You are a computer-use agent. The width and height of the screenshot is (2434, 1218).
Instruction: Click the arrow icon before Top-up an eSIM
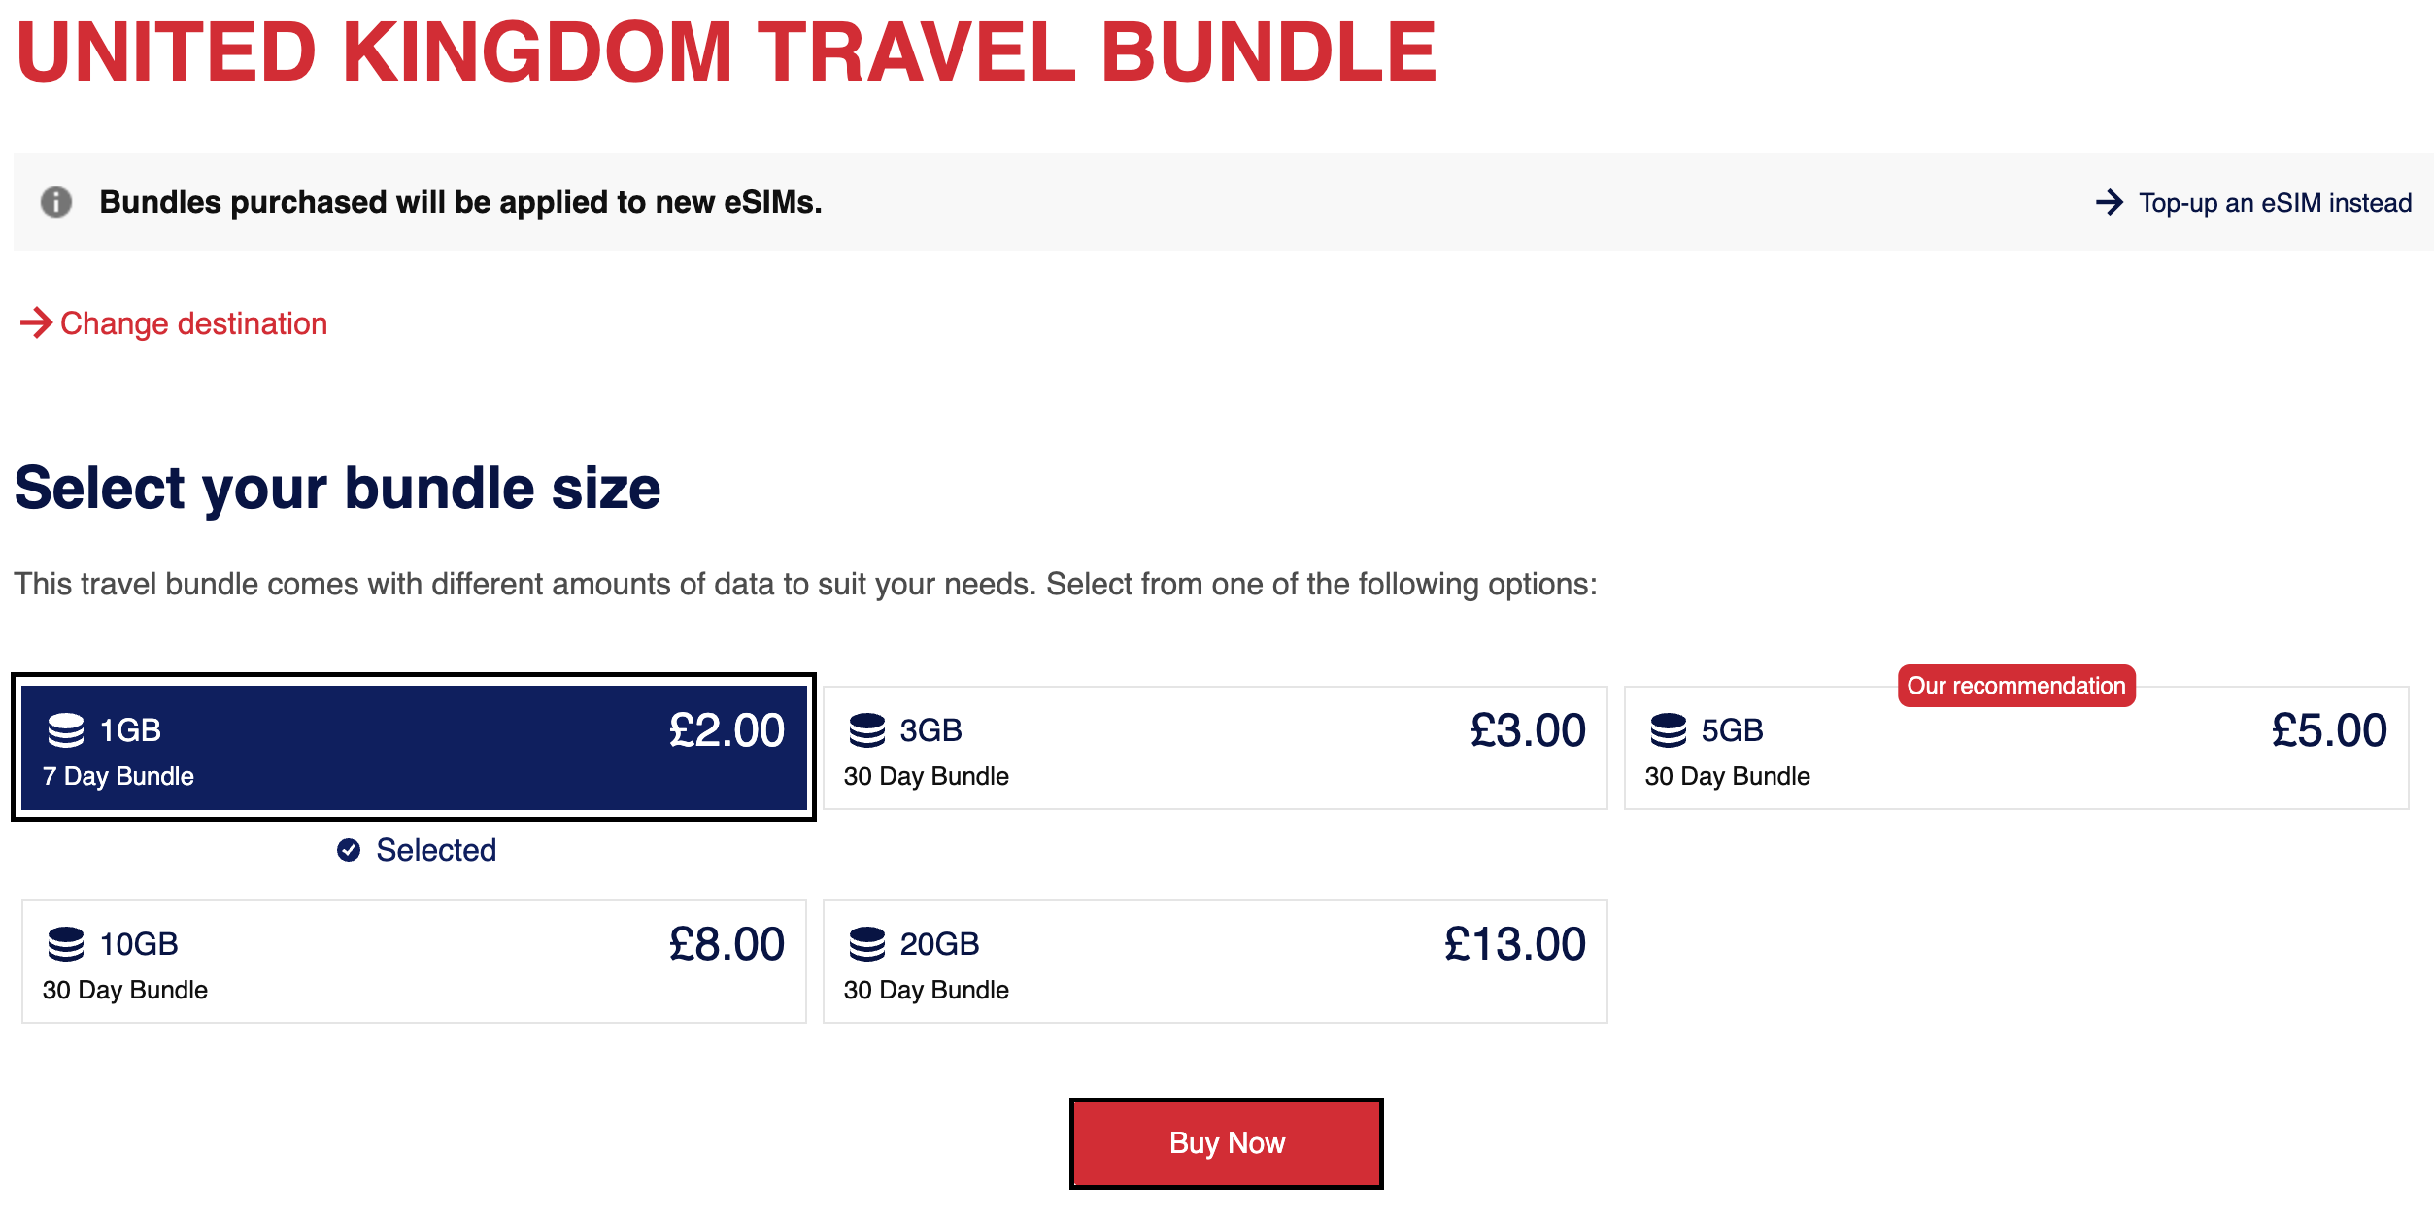(2109, 202)
